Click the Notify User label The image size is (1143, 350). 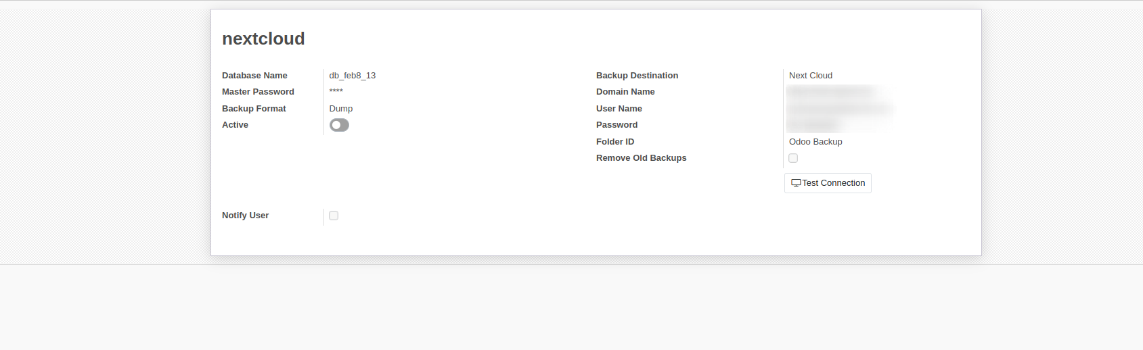245,216
